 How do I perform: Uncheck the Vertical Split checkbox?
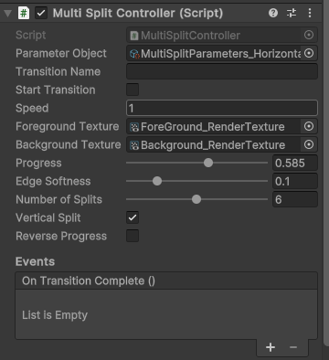pyautogui.click(x=133, y=217)
